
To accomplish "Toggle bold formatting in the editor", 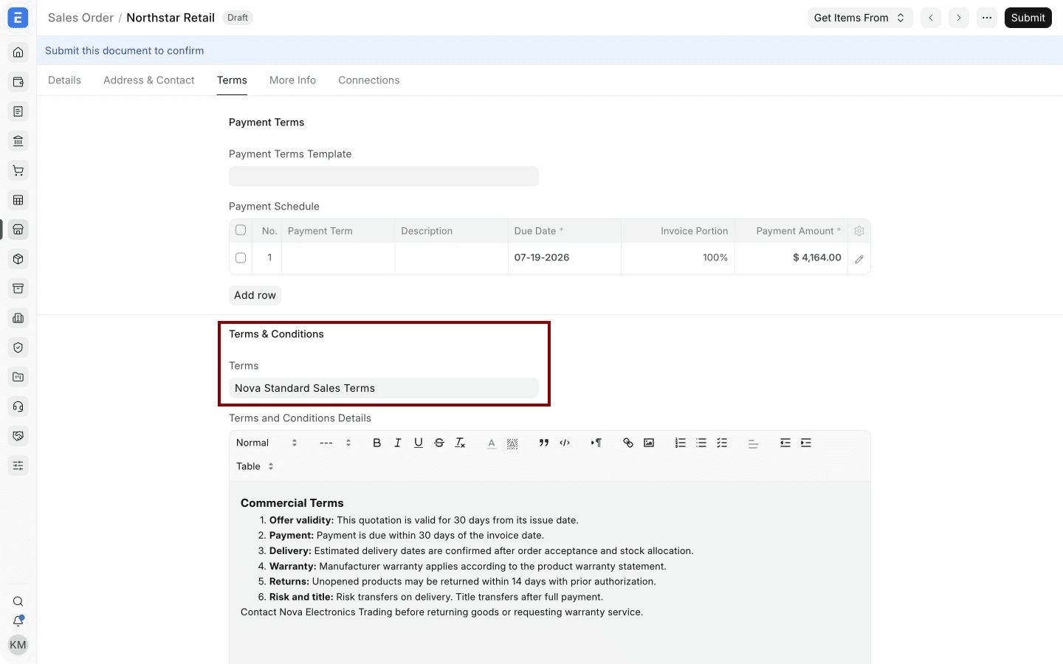I will 377,443.
